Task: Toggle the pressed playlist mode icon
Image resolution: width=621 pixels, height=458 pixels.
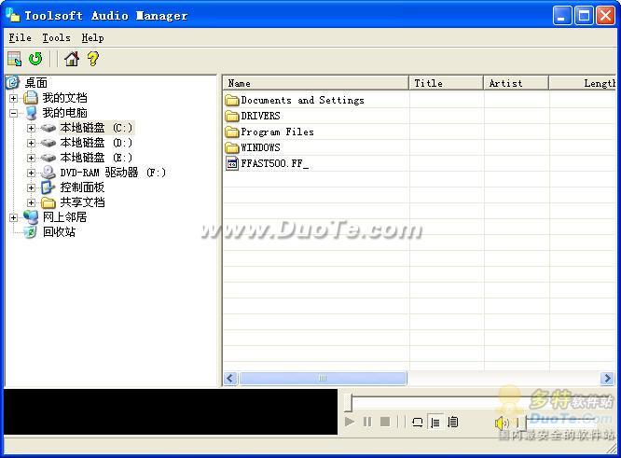Action: [x=435, y=422]
